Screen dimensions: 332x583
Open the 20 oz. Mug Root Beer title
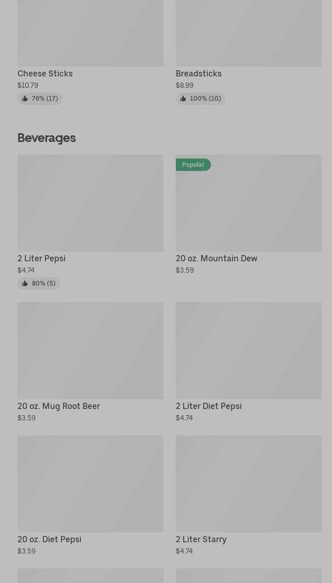[x=59, y=406]
